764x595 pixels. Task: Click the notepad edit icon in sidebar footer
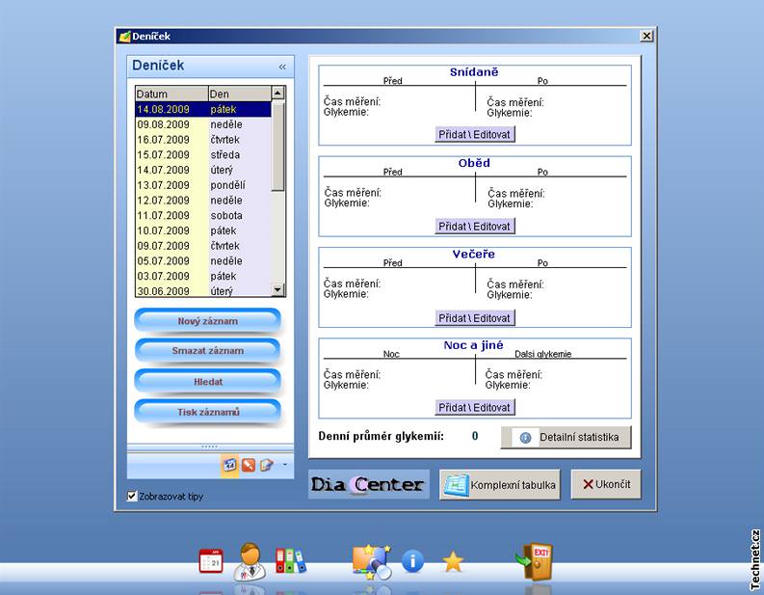tap(267, 465)
